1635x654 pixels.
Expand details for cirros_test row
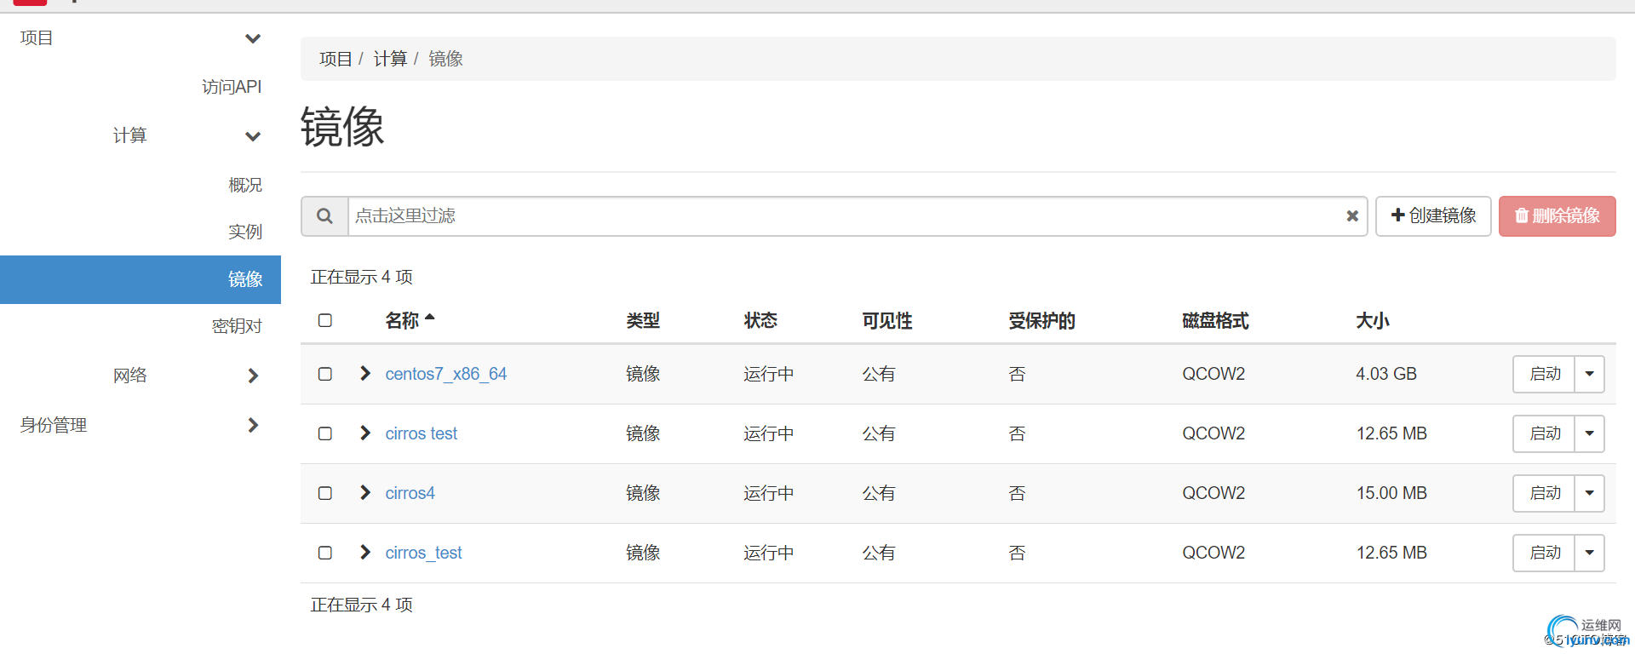coord(365,552)
